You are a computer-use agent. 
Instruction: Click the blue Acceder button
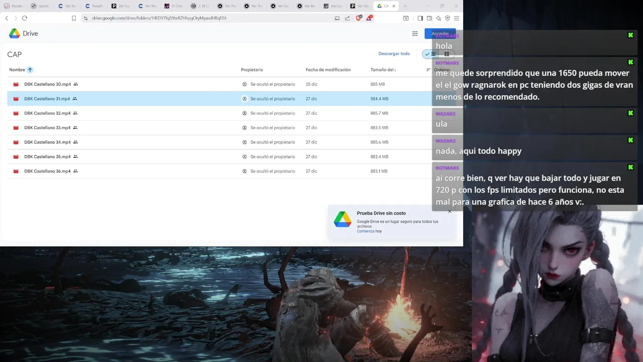click(x=440, y=34)
